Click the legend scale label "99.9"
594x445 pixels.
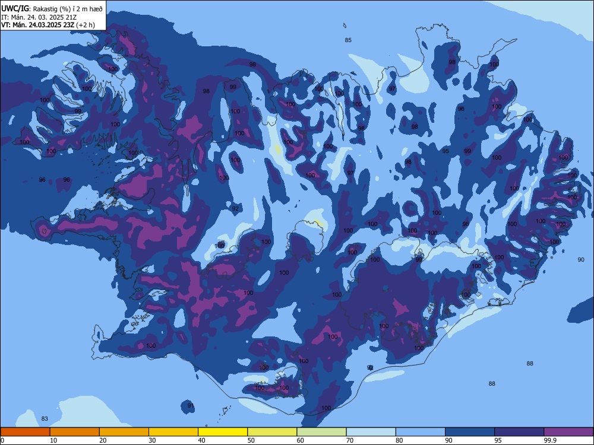tap(550, 440)
